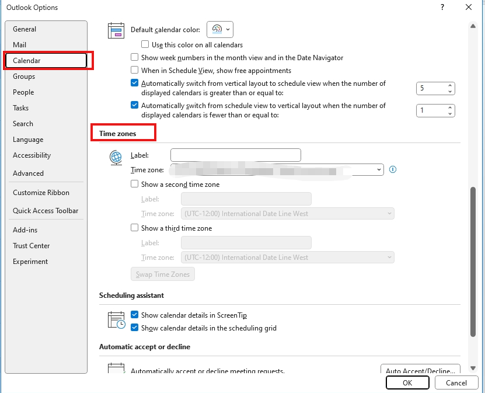Click the Scheduling assistant calendar clock icon
Viewport: 485px width, 393px height.
pos(116,320)
